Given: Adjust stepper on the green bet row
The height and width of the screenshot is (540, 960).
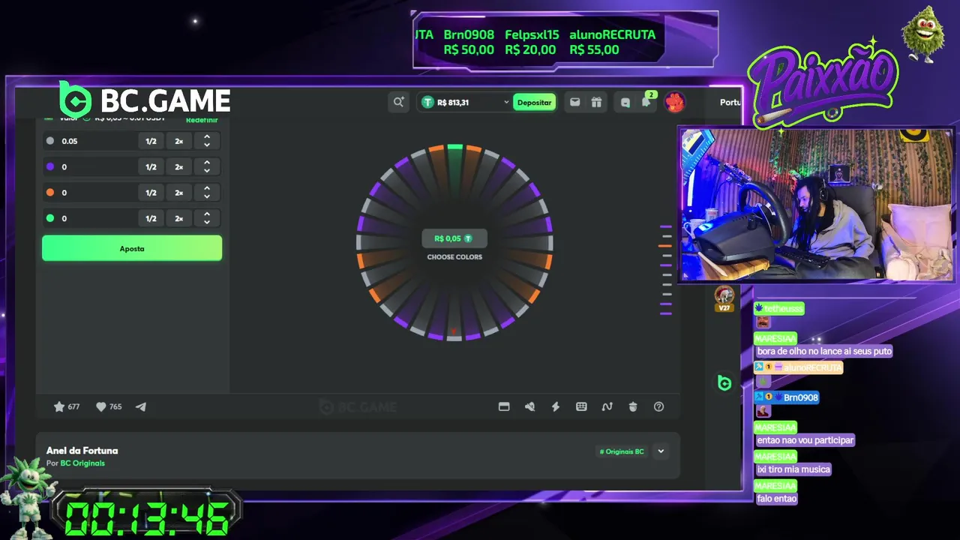Looking at the screenshot, I should coord(207,218).
